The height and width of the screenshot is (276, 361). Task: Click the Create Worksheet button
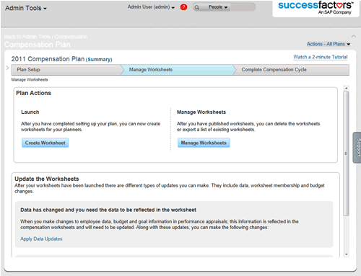(x=45, y=143)
